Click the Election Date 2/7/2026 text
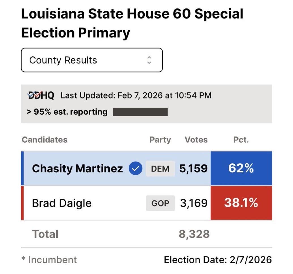Screen dimensions: 293x274 pyautogui.click(x=218, y=260)
